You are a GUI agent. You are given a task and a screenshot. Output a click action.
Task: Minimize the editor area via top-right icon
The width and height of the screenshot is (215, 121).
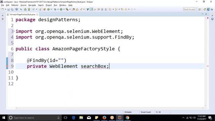point(203,14)
